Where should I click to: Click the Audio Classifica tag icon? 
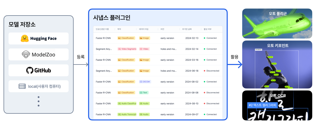[119, 103]
